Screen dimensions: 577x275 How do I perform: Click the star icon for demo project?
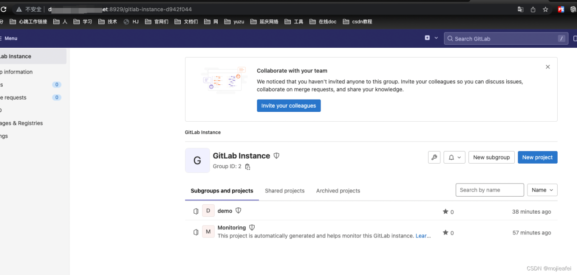pos(446,211)
